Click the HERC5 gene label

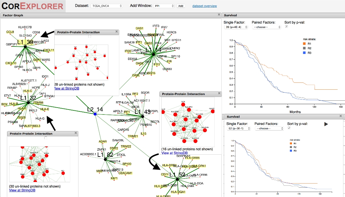click(x=171, y=32)
